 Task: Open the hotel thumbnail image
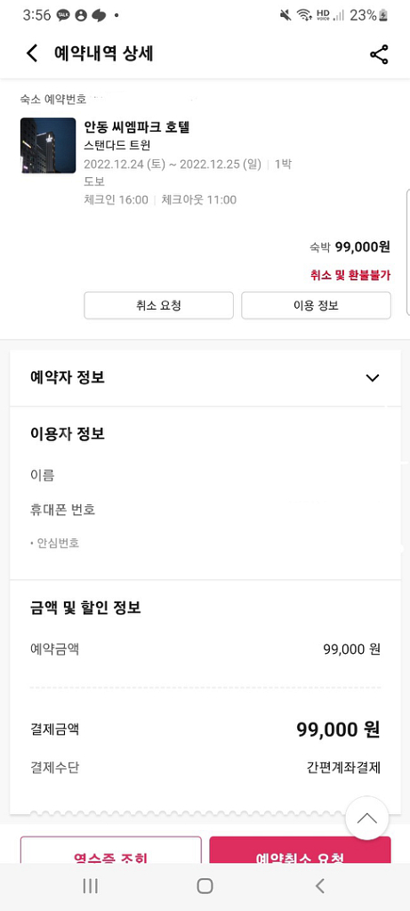pyautogui.click(x=48, y=146)
